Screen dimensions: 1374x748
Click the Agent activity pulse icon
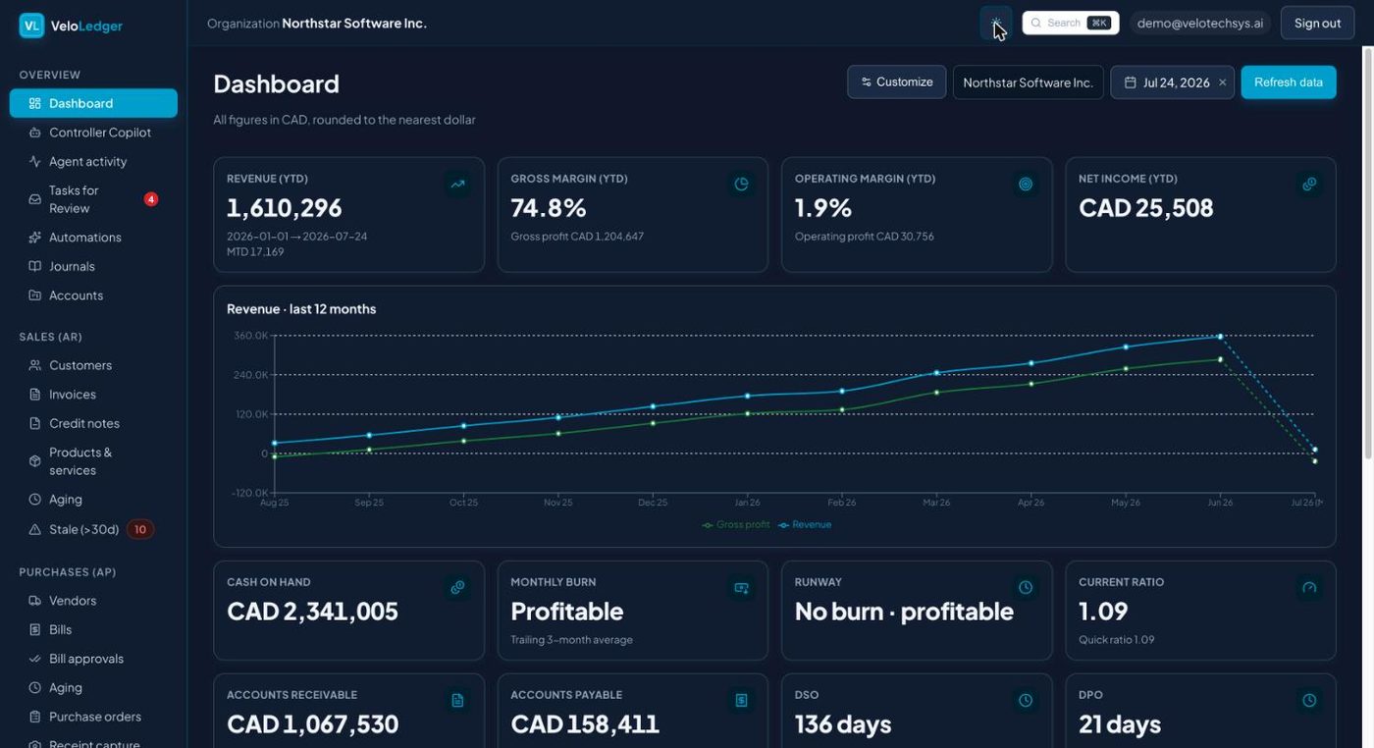(35, 161)
